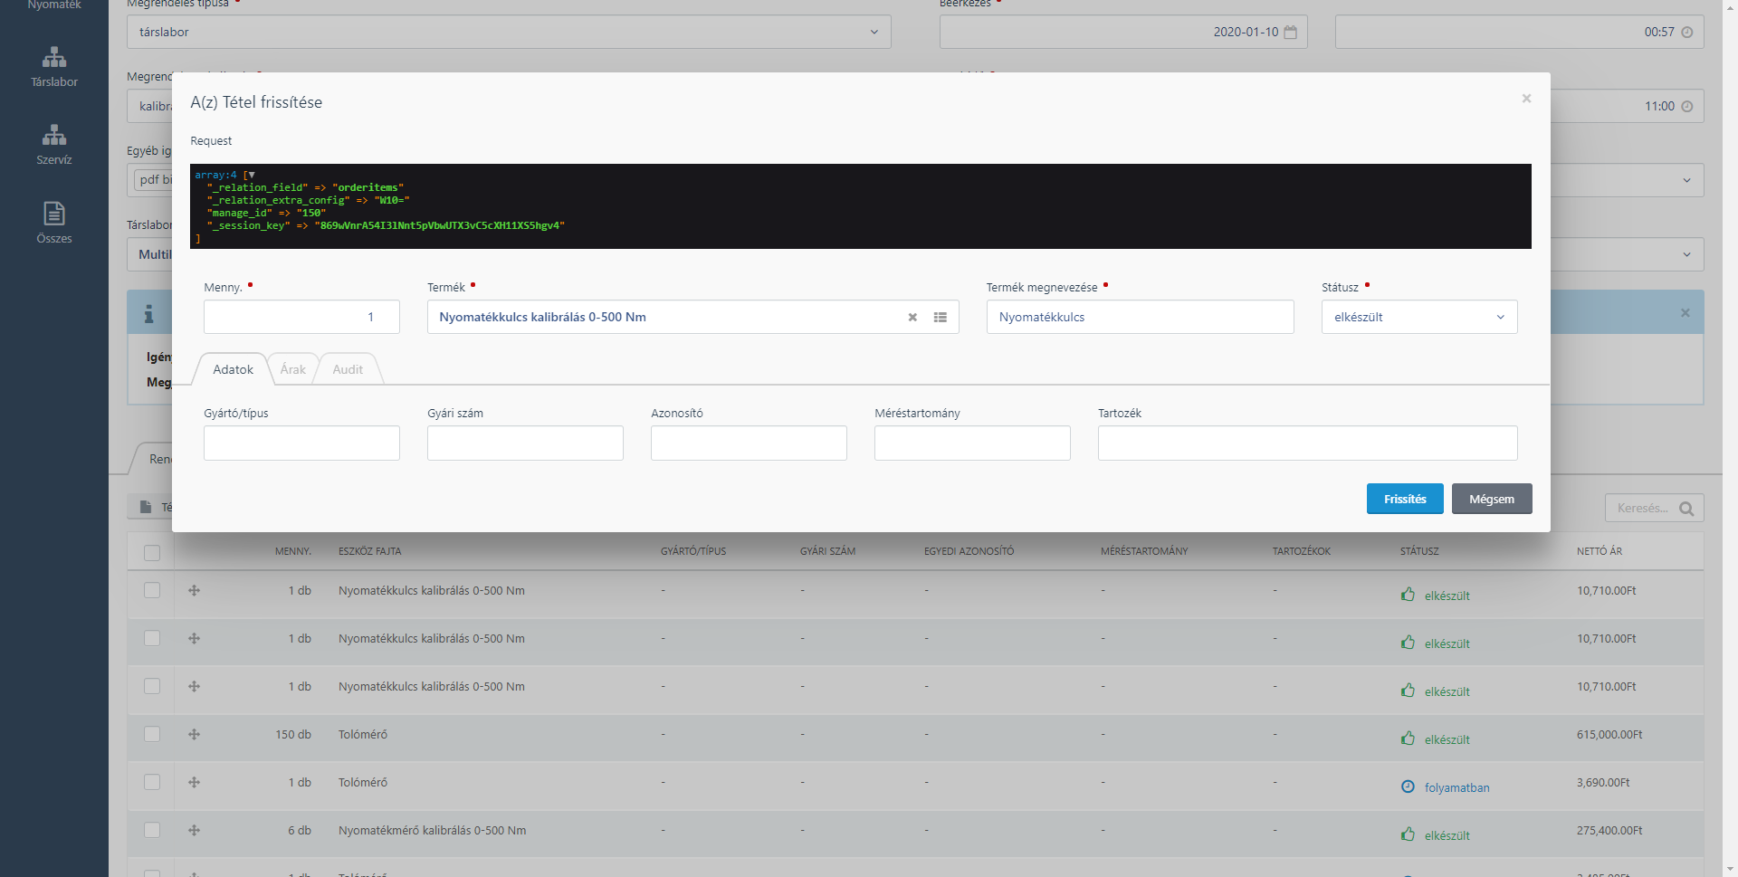Clear the Termék field with the x icon
This screenshot has height=877, width=1738.
click(x=912, y=317)
